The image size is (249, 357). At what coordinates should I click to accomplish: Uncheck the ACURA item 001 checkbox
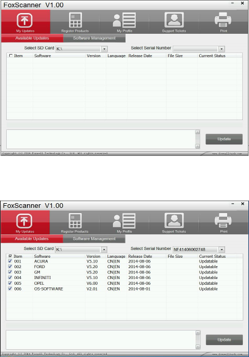click(10, 261)
